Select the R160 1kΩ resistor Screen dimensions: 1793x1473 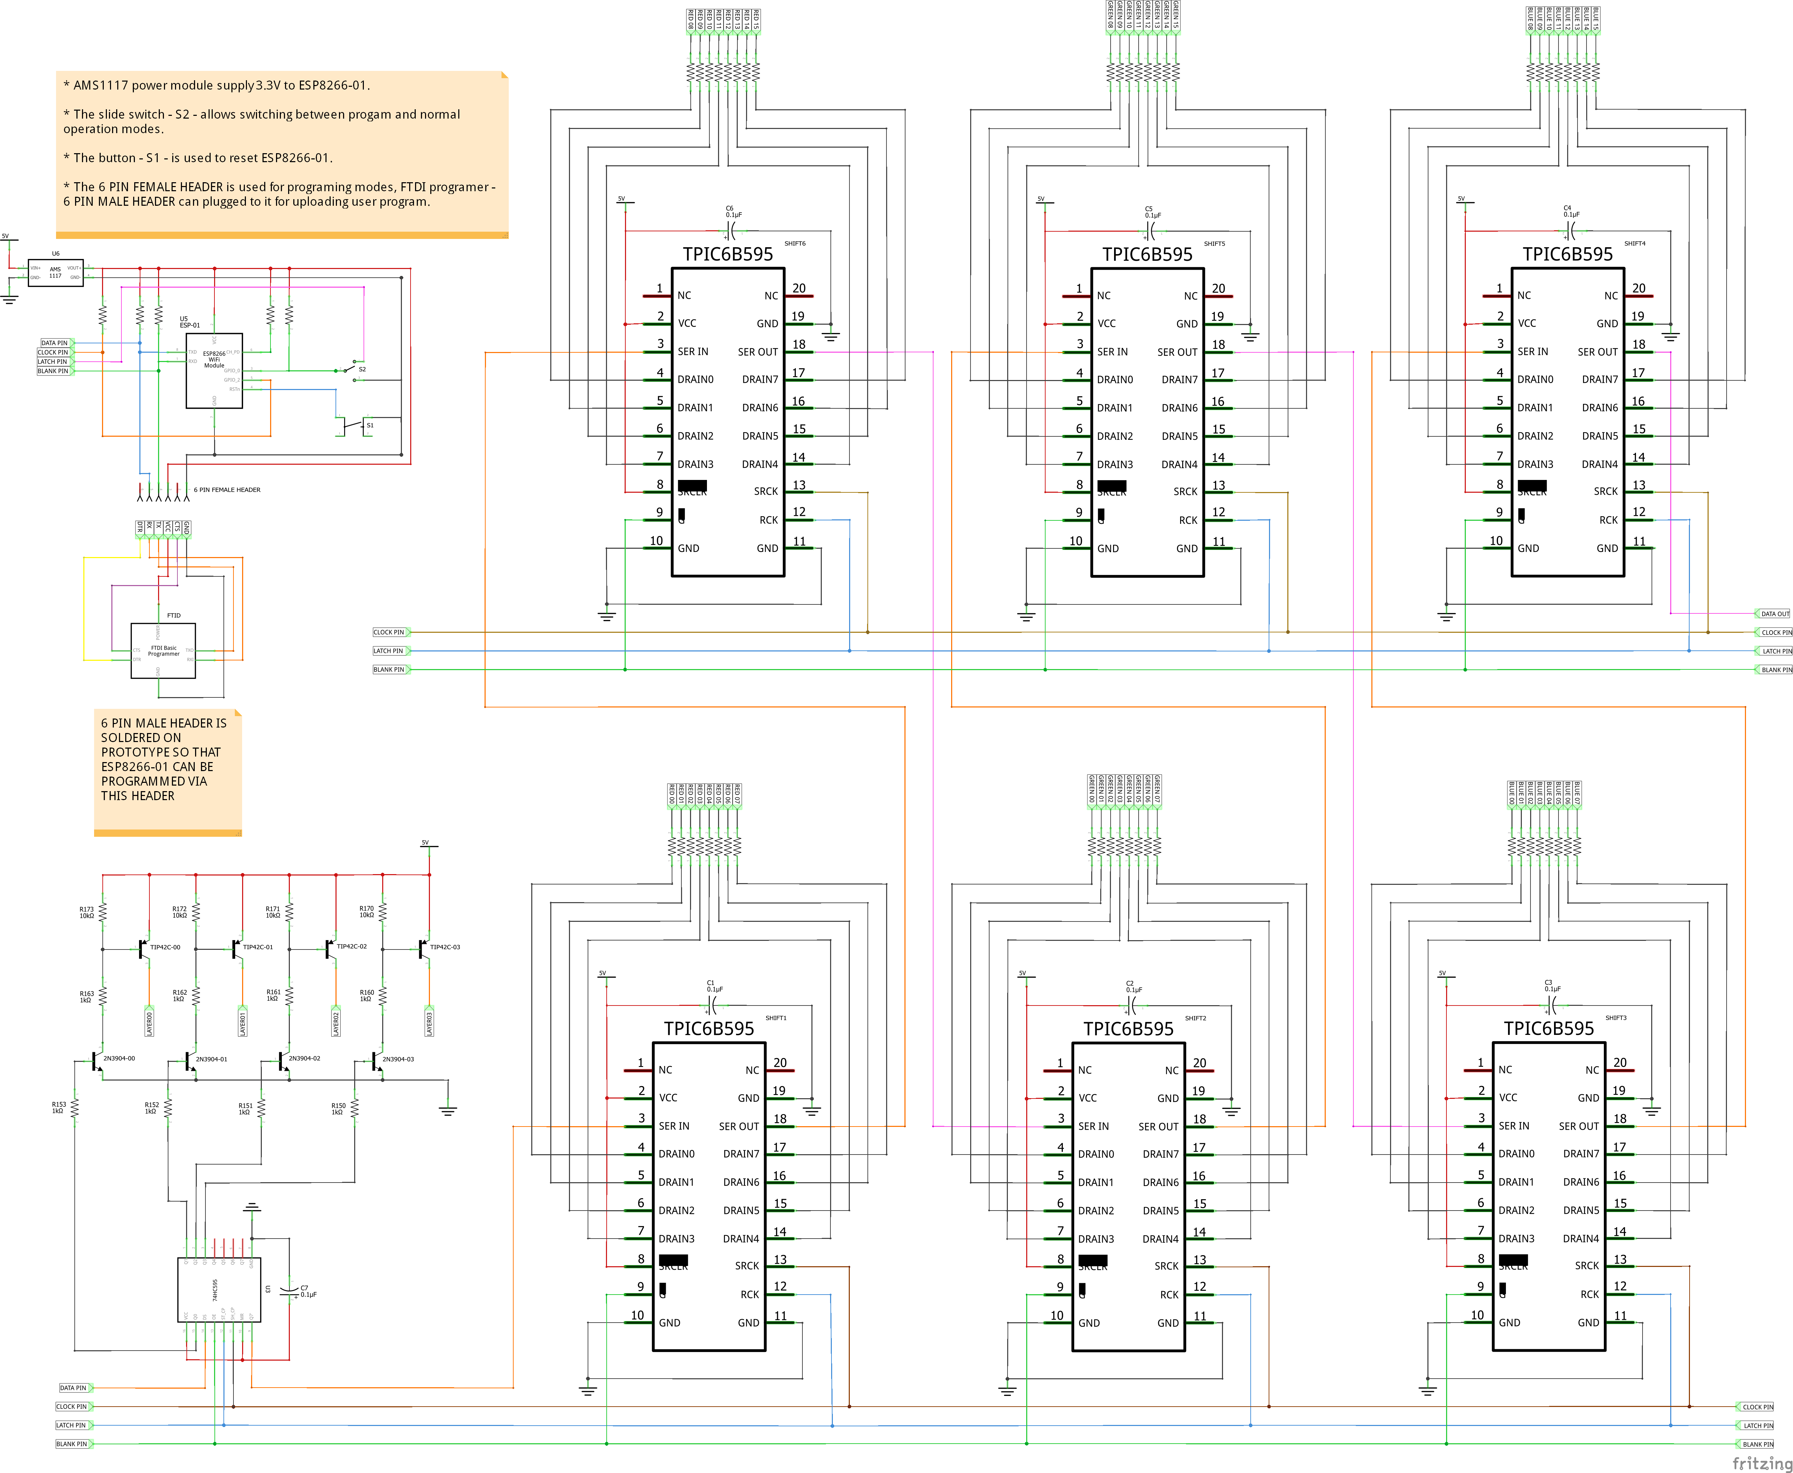point(383,996)
